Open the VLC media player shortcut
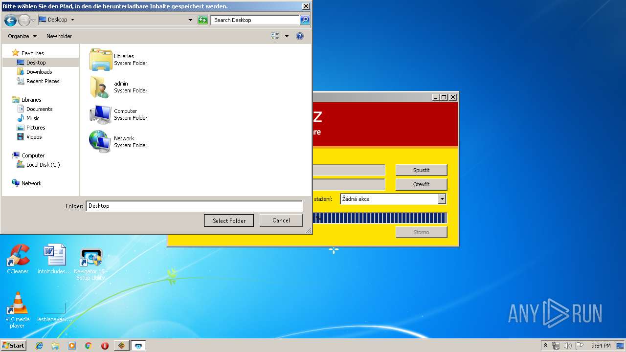 tap(18, 310)
